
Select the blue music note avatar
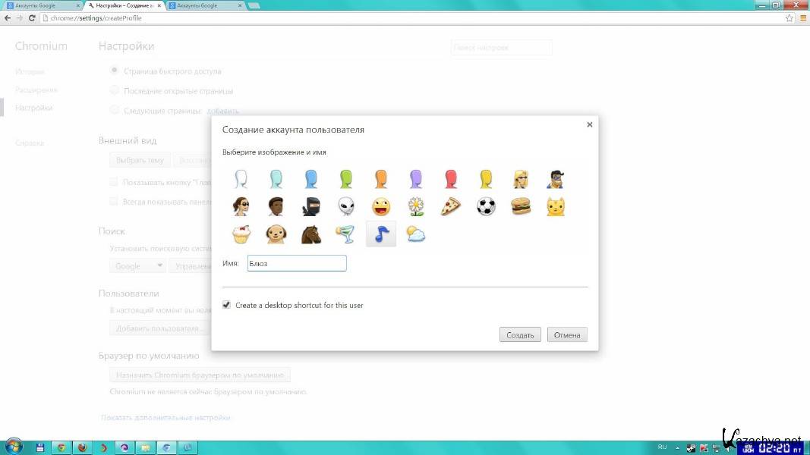(x=381, y=234)
